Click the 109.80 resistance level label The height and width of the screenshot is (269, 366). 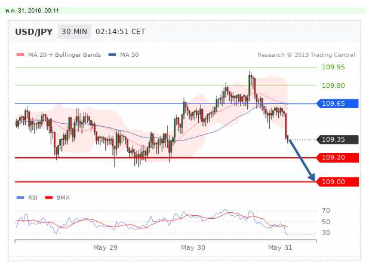(333, 85)
